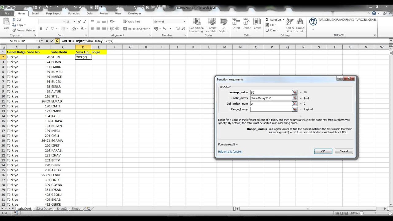Open Cell Styles gallery
The image size is (393, 221).
[224, 25]
